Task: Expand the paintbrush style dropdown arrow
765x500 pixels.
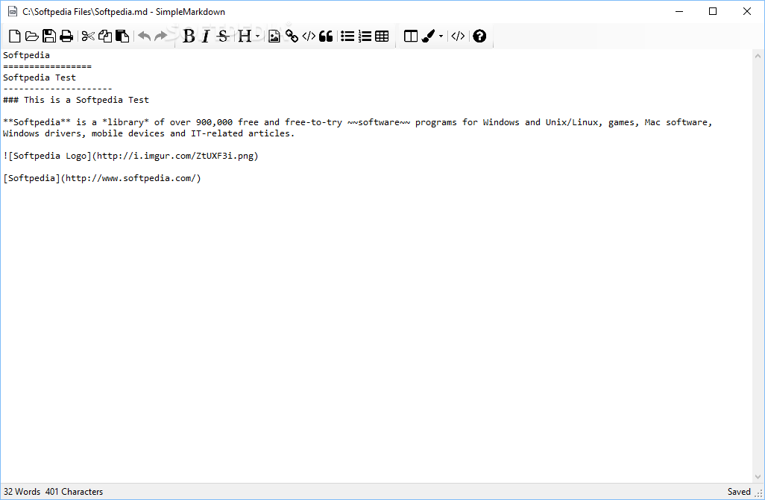Action: pos(441,36)
